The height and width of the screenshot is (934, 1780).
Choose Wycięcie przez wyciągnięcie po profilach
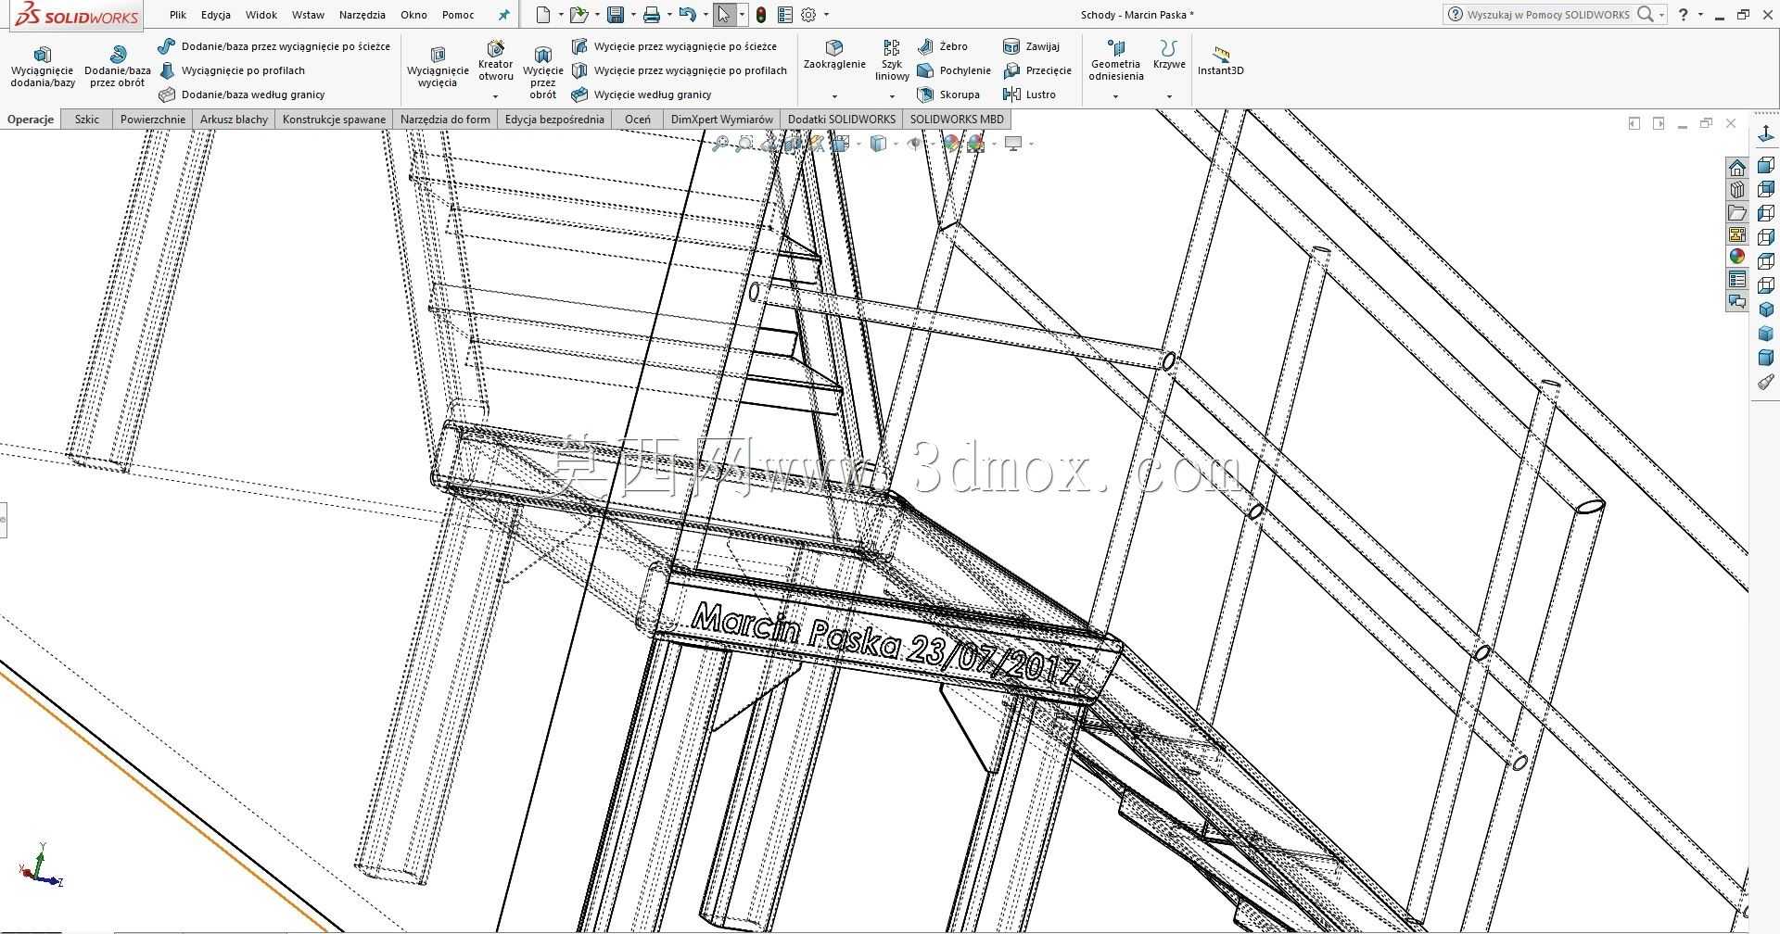point(680,70)
